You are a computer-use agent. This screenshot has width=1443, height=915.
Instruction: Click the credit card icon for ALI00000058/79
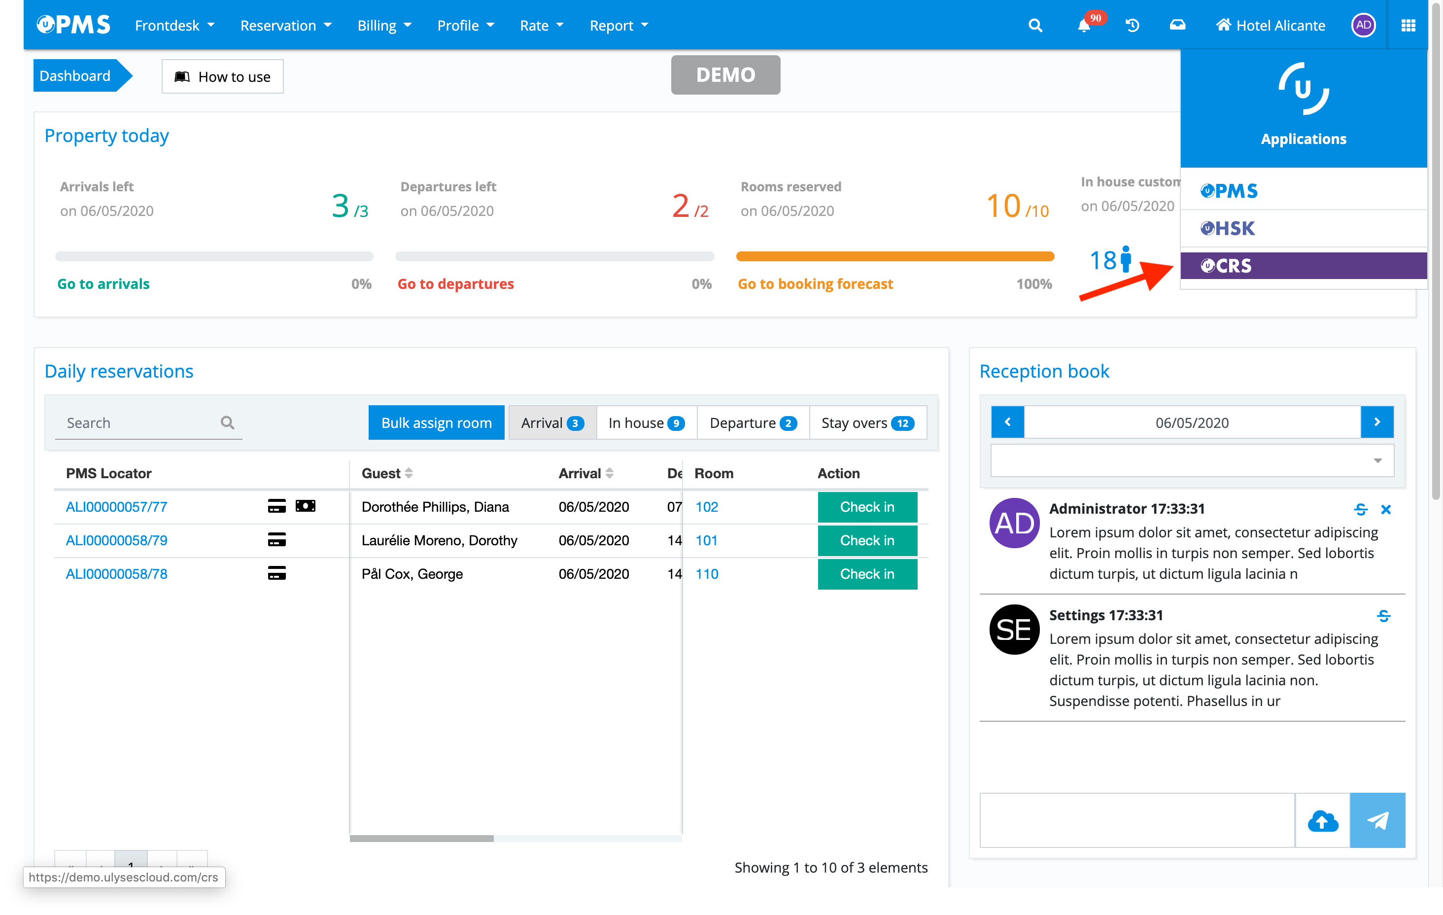[276, 540]
